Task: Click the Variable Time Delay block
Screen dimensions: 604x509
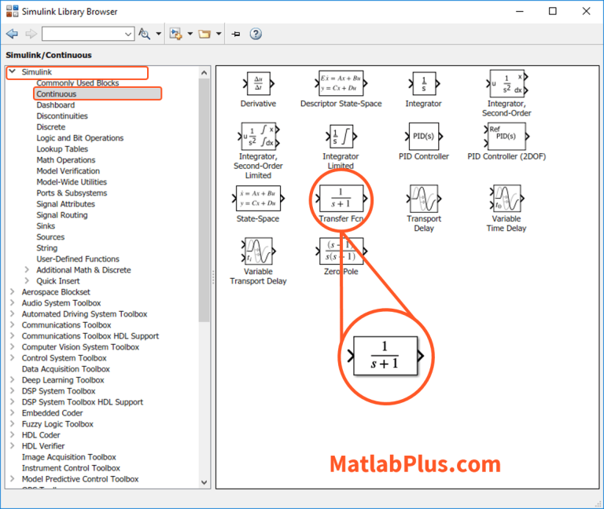Action: click(x=506, y=198)
